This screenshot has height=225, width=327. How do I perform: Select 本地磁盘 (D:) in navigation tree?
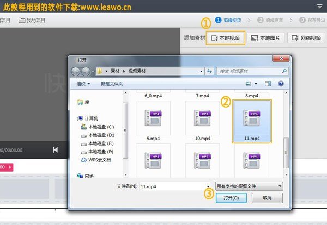(x=100, y=135)
